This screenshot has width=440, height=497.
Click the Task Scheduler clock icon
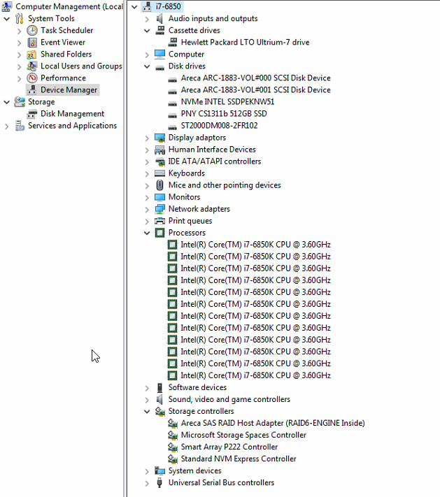tap(32, 31)
